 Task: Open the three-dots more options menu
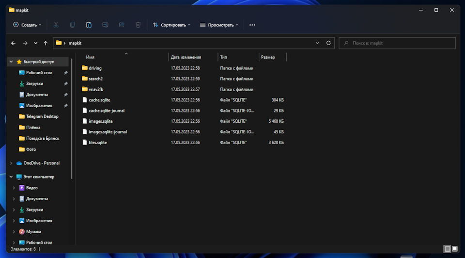click(252, 25)
